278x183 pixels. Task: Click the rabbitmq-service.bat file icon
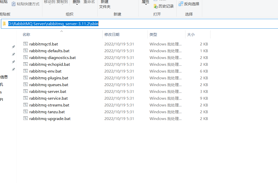point(26,98)
